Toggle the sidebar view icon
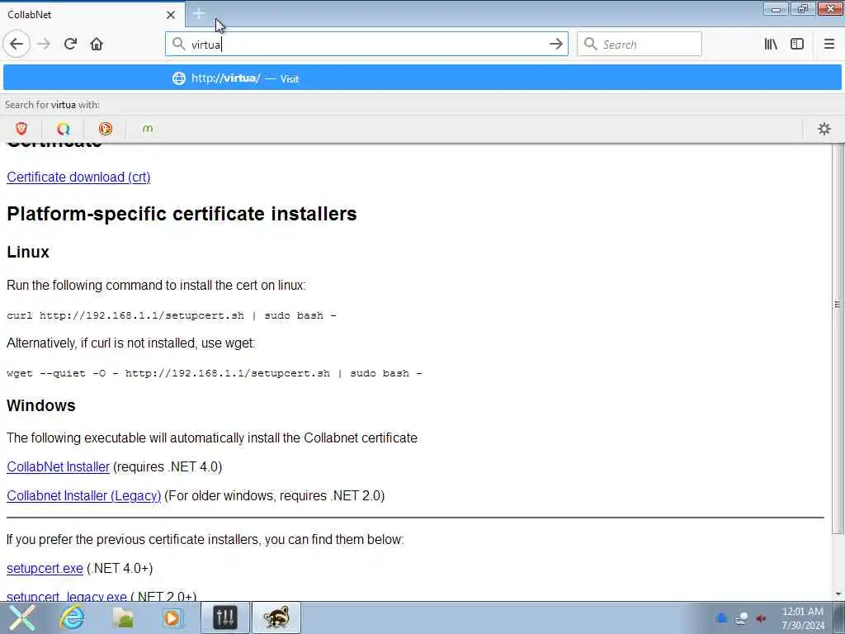This screenshot has height=634, width=845. [797, 45]
